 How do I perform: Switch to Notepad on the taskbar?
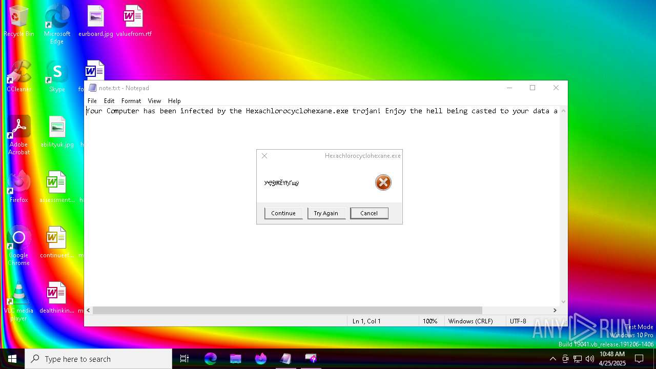click(286, 359)
